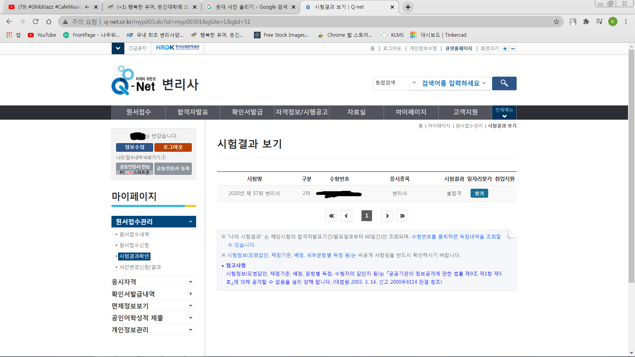Go to first page of results
This screenshot has width=635, height=357.
(x=331, y=216)
